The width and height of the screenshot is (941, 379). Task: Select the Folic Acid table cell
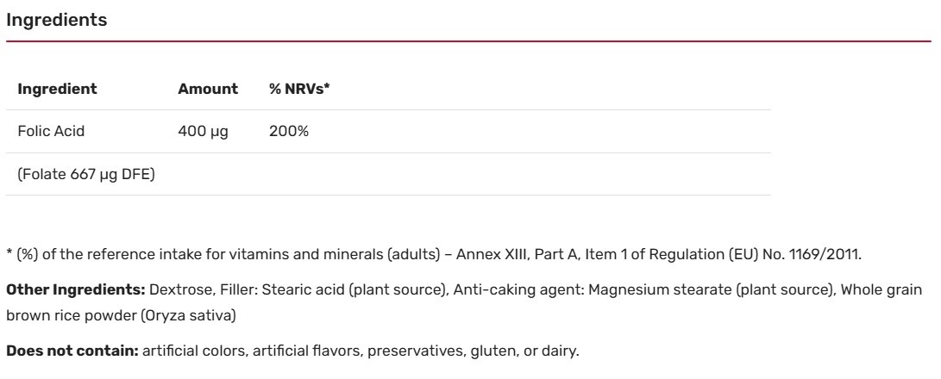point(52,133)
